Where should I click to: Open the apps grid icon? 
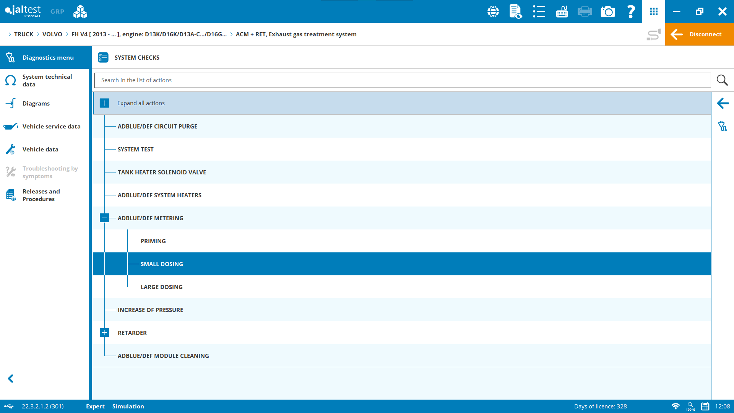click(x=654, y=11)
